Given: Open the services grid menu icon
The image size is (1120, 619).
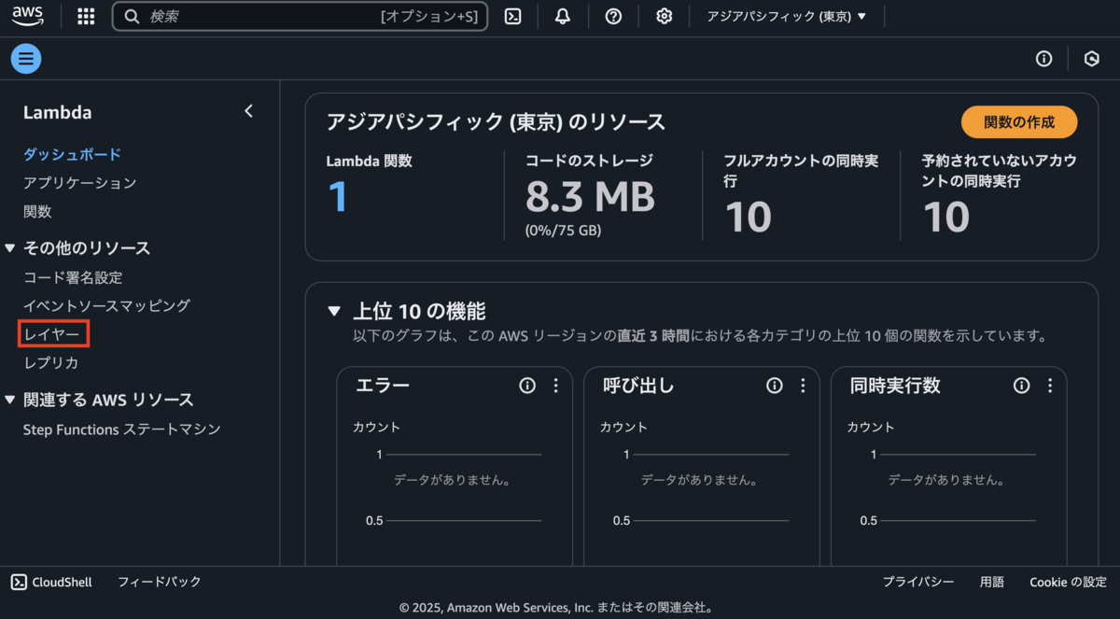Looking at the screenshot, I should (86, 16).
